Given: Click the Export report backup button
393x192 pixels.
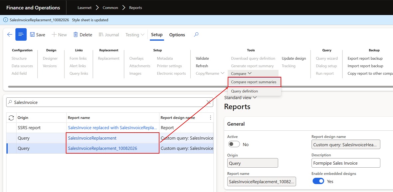Looking at the screenshot, I should (365, 58).
